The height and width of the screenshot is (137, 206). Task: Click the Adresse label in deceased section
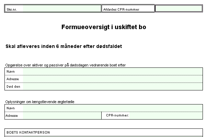12,79
